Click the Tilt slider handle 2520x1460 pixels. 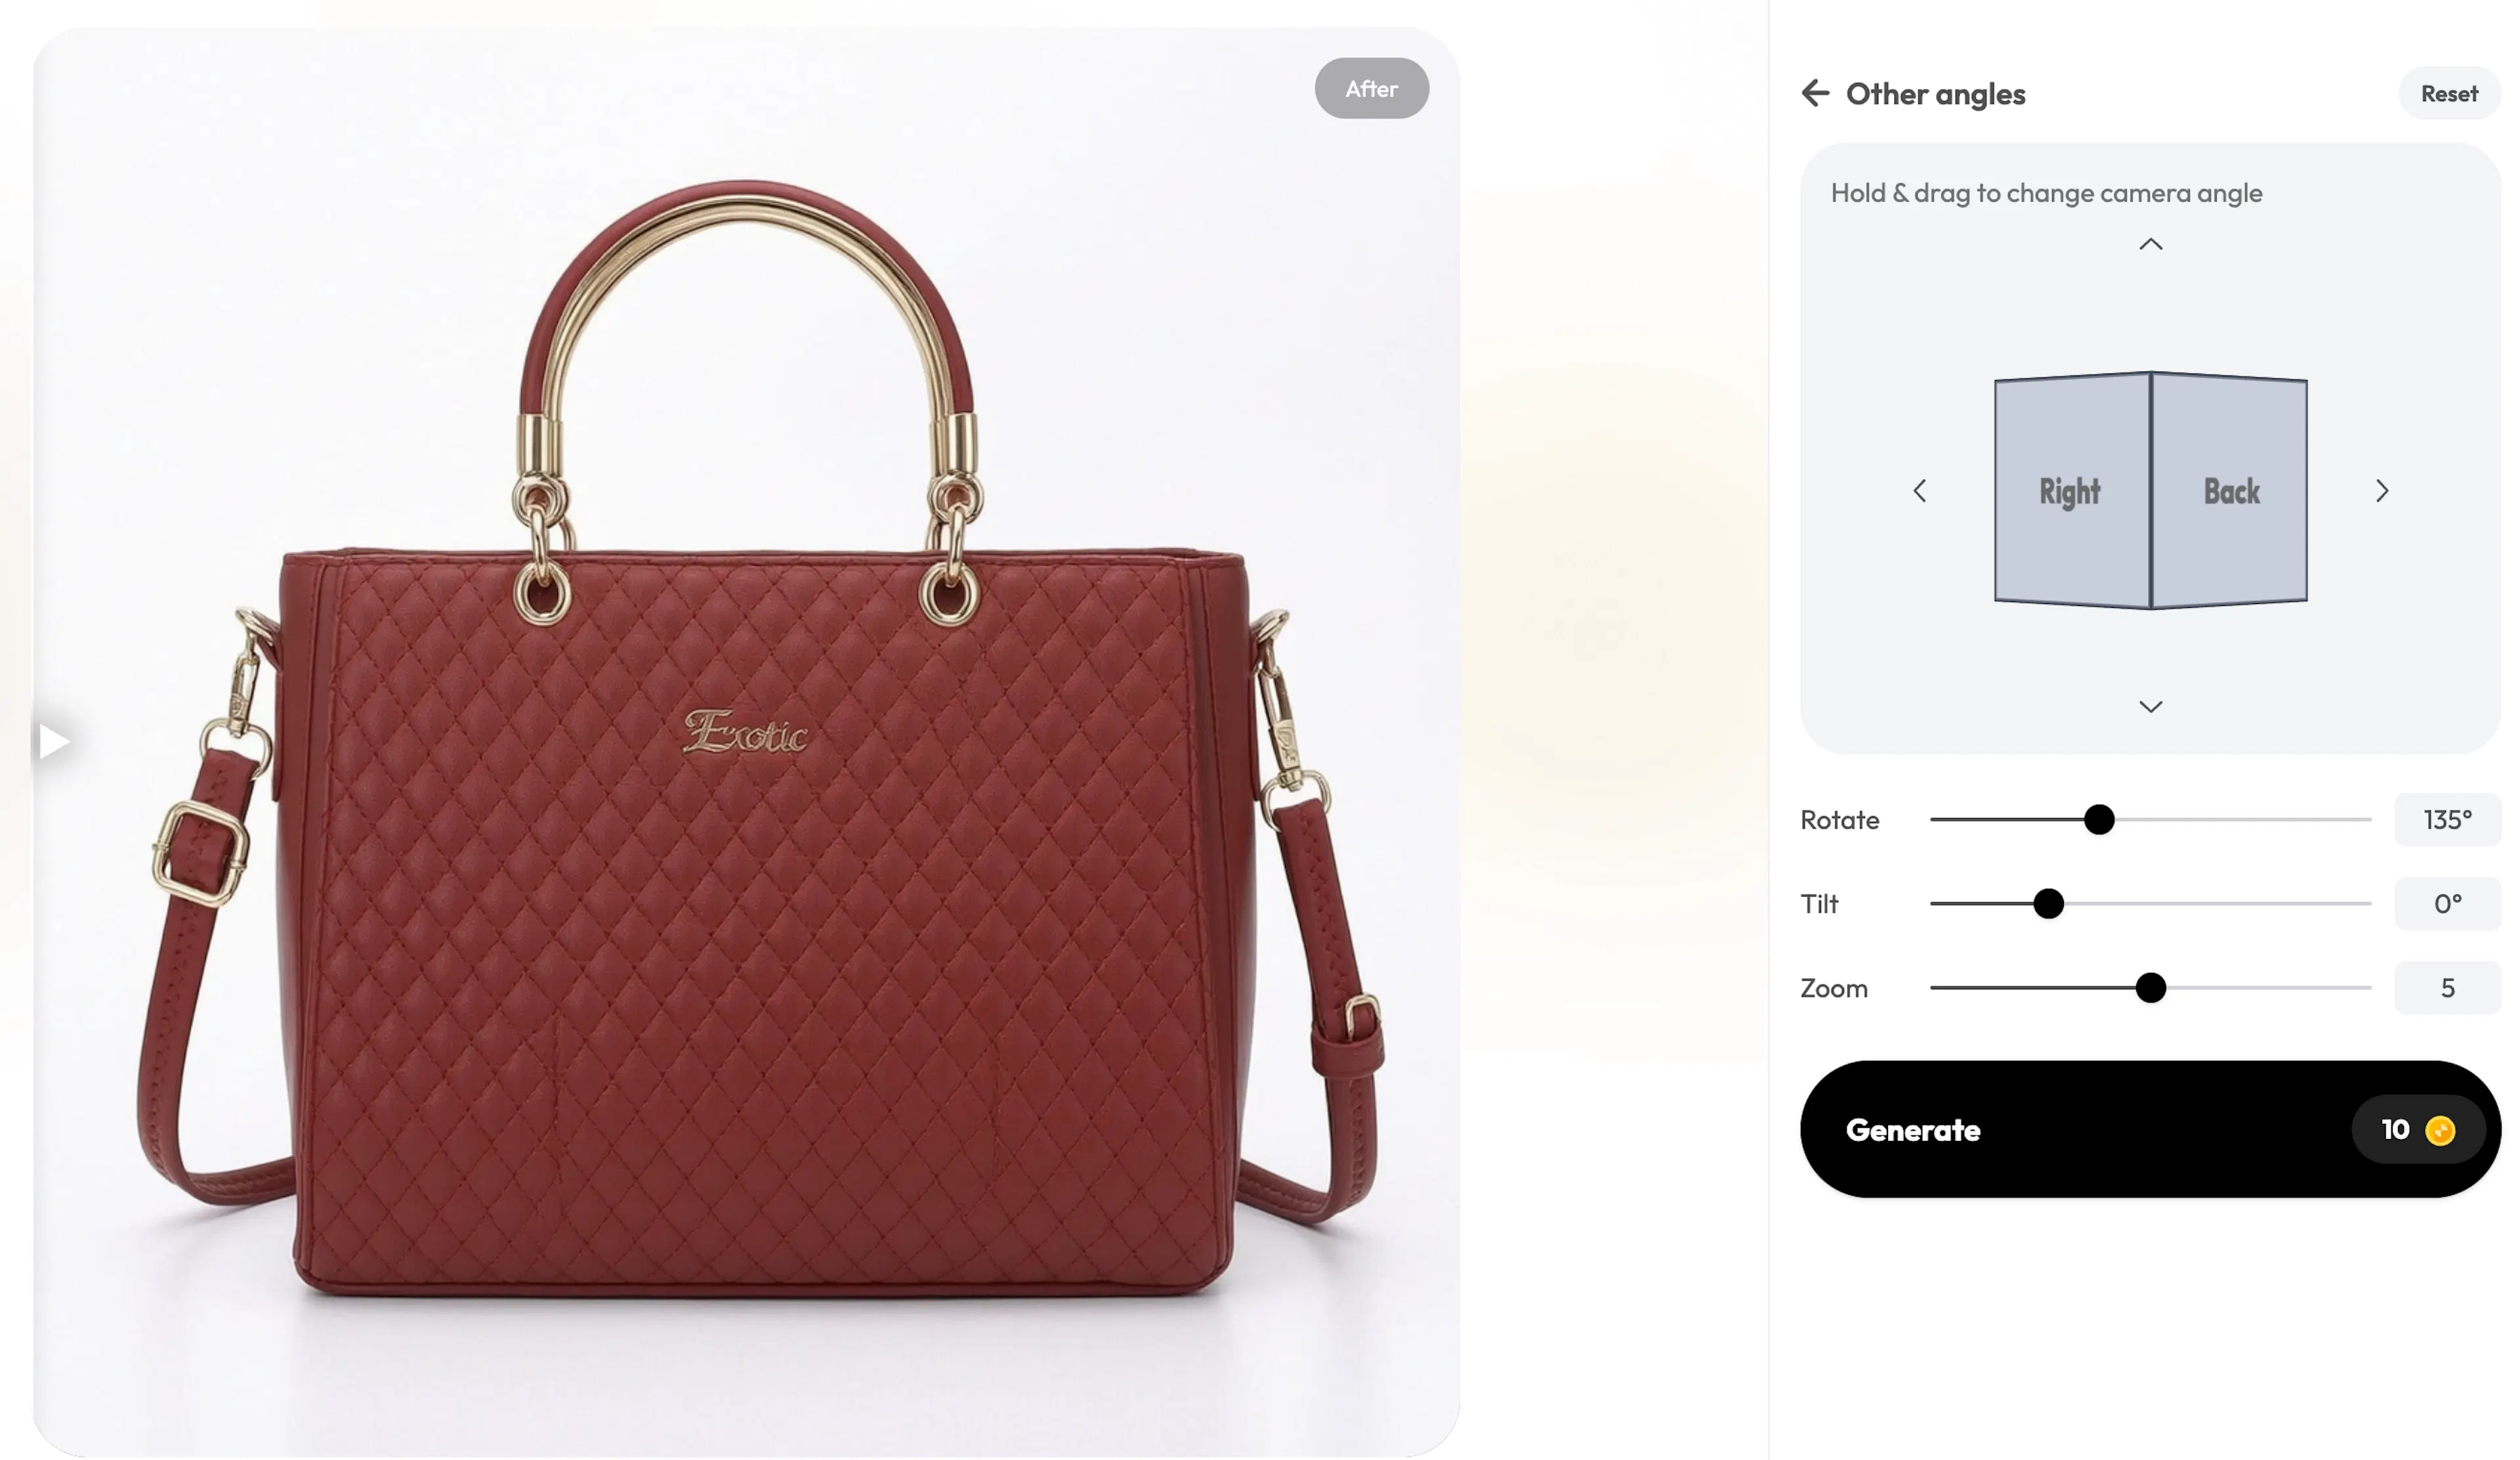pos(2048,903)
